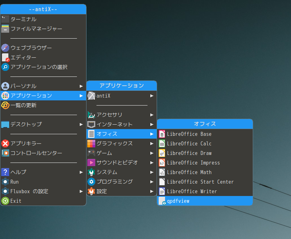Viewport: 291px width, 239px height.
Task: Click the オフィス submenu title header
Action: [205, 124]
